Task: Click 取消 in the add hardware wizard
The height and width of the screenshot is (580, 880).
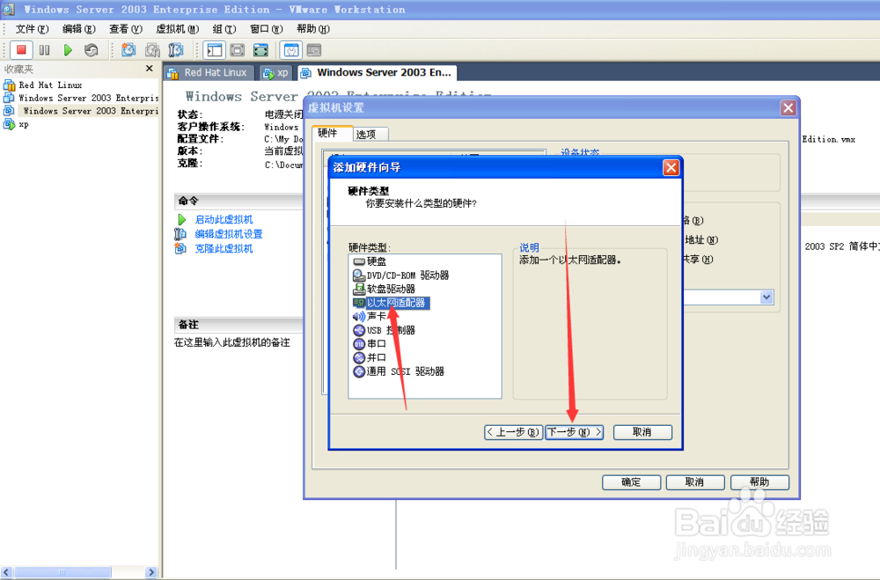Action: 642,432
